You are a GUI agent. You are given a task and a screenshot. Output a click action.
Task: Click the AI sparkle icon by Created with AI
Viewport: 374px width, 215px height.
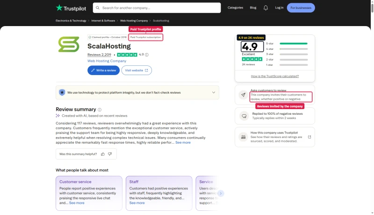tap(58, 116)
